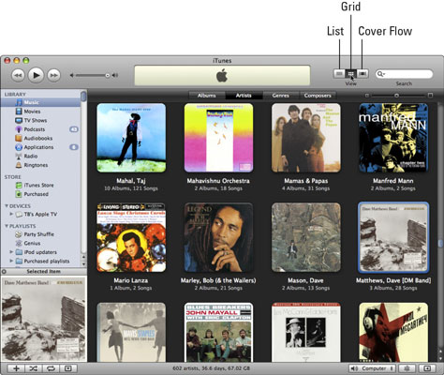Click the largest artwork size icon
444x375 pixels.
point(430,95)
